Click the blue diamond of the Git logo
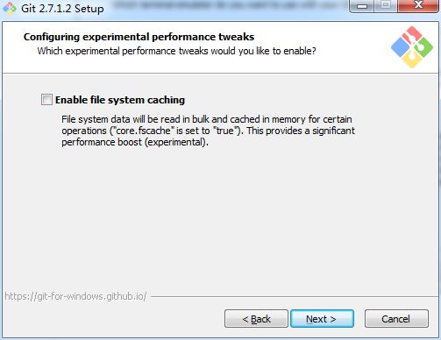 point(401,47)
